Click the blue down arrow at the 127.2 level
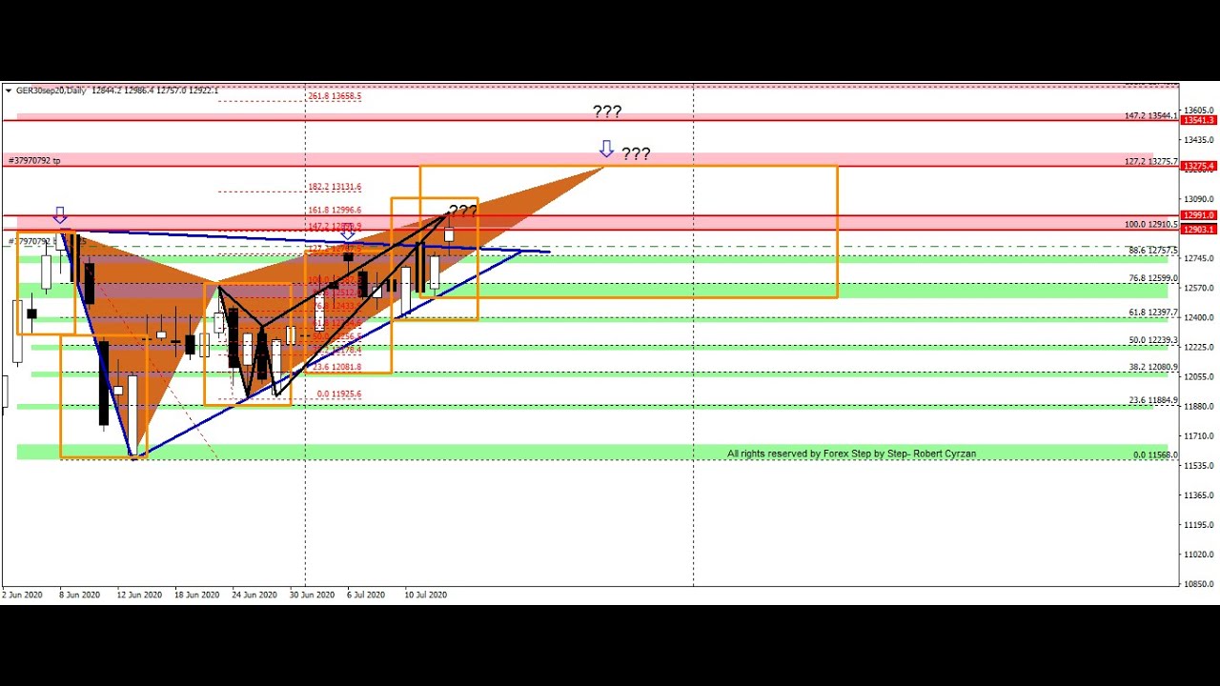The image size is (1220, 686). click(x=606, y=149)
